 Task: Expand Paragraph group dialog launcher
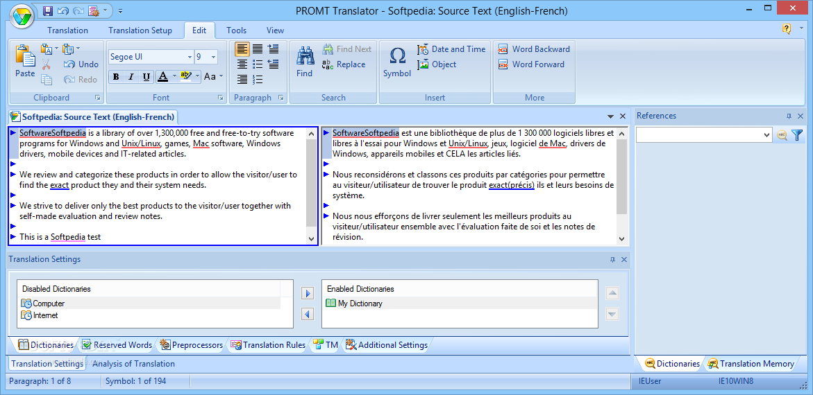click(281, 97)
